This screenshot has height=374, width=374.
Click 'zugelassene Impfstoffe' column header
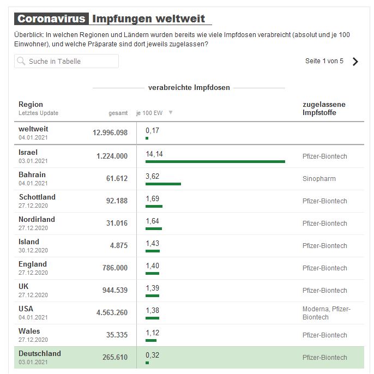click(x=324, y=108)
